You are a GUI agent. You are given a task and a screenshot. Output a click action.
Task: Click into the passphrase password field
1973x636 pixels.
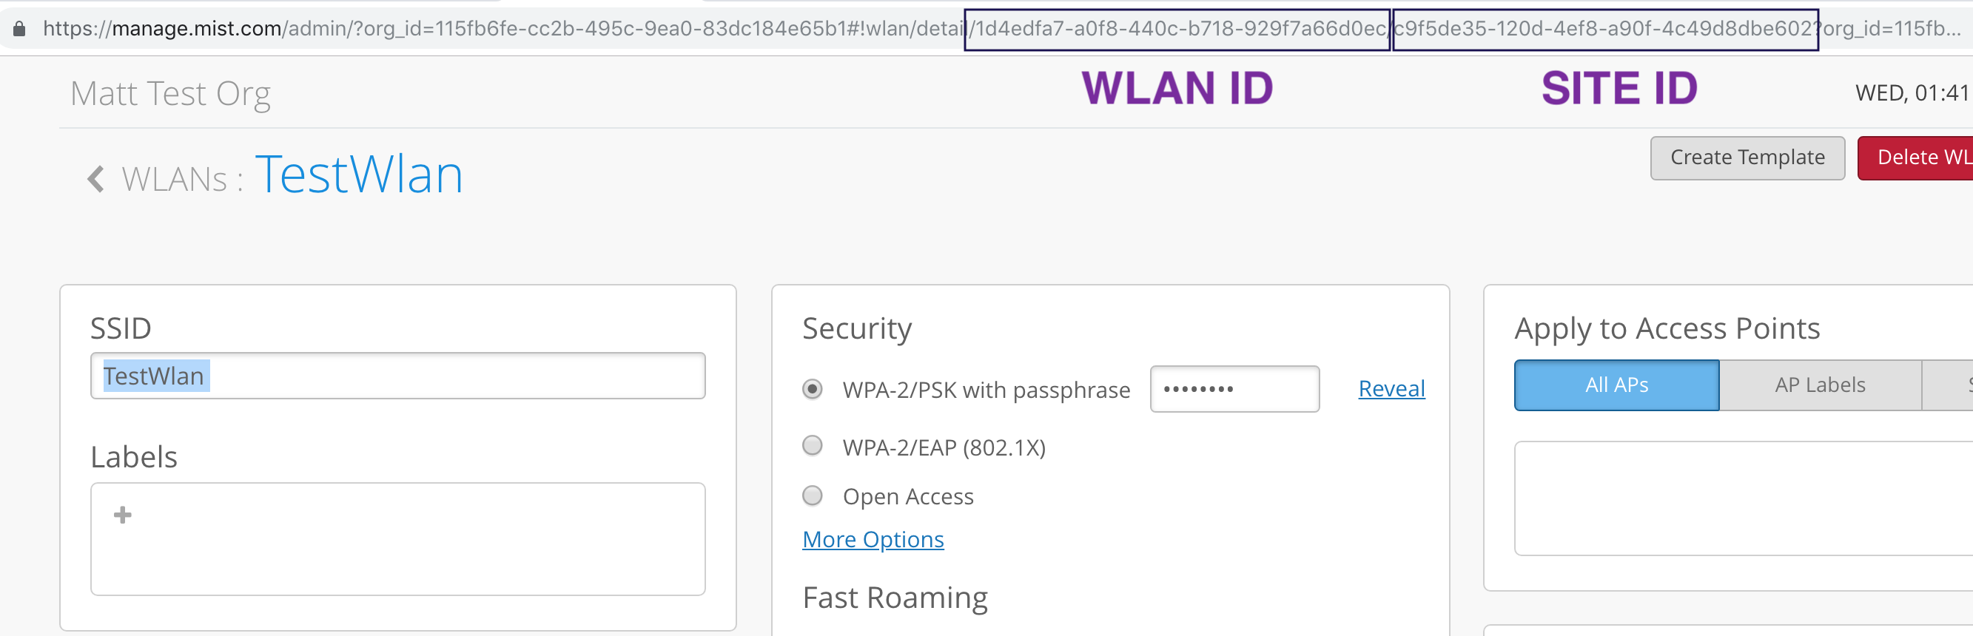[1234, 389]
